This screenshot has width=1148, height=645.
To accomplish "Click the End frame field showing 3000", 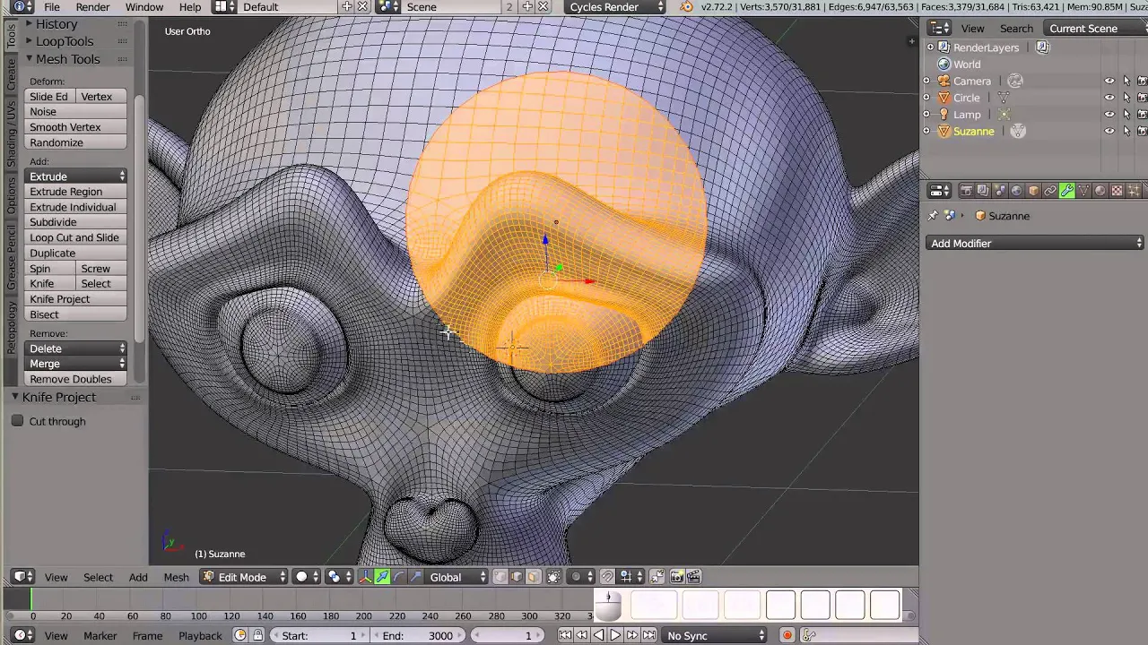I will [x=418, y=635].
